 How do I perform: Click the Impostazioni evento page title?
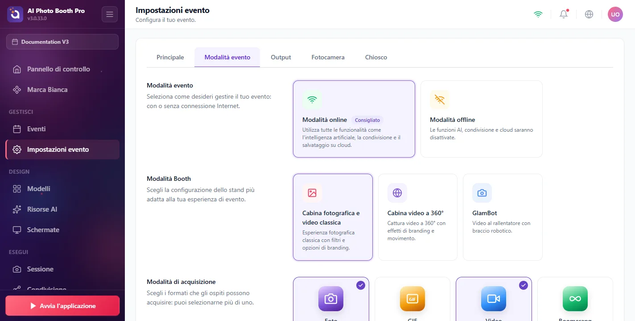pos(173,10)
